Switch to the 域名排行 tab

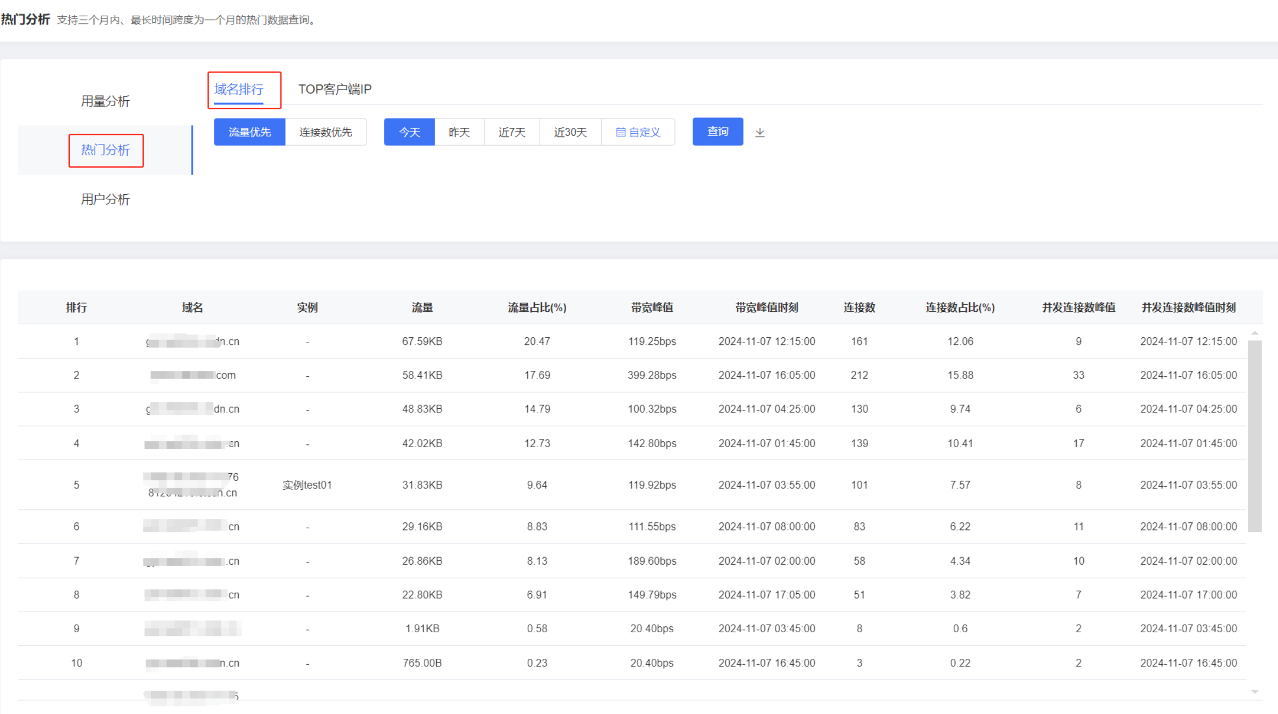239,89
